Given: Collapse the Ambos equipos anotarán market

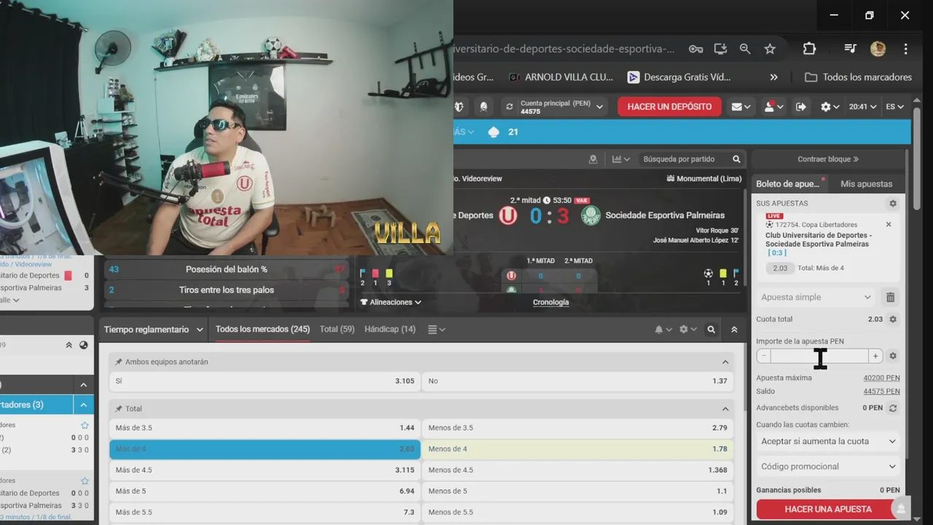Looking at the screenshot, I should (725, 362).
